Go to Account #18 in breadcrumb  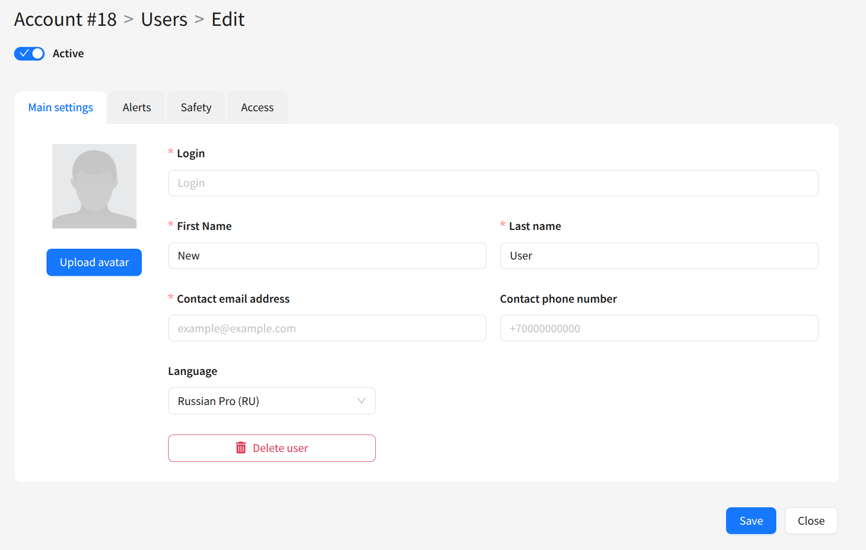pyautogui.click(x=65, y=20)
